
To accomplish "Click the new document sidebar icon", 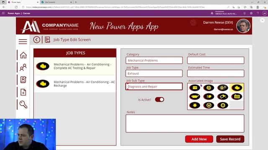I will [x=23, y=92].
